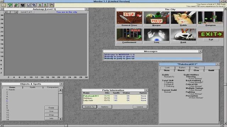227x127 pixels.
Task: Click 'Perception' guild ability entry
Action: click(192, 96)
